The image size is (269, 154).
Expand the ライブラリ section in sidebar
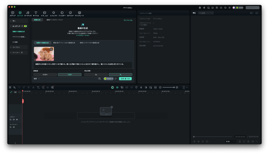click(x=16, y=47)
